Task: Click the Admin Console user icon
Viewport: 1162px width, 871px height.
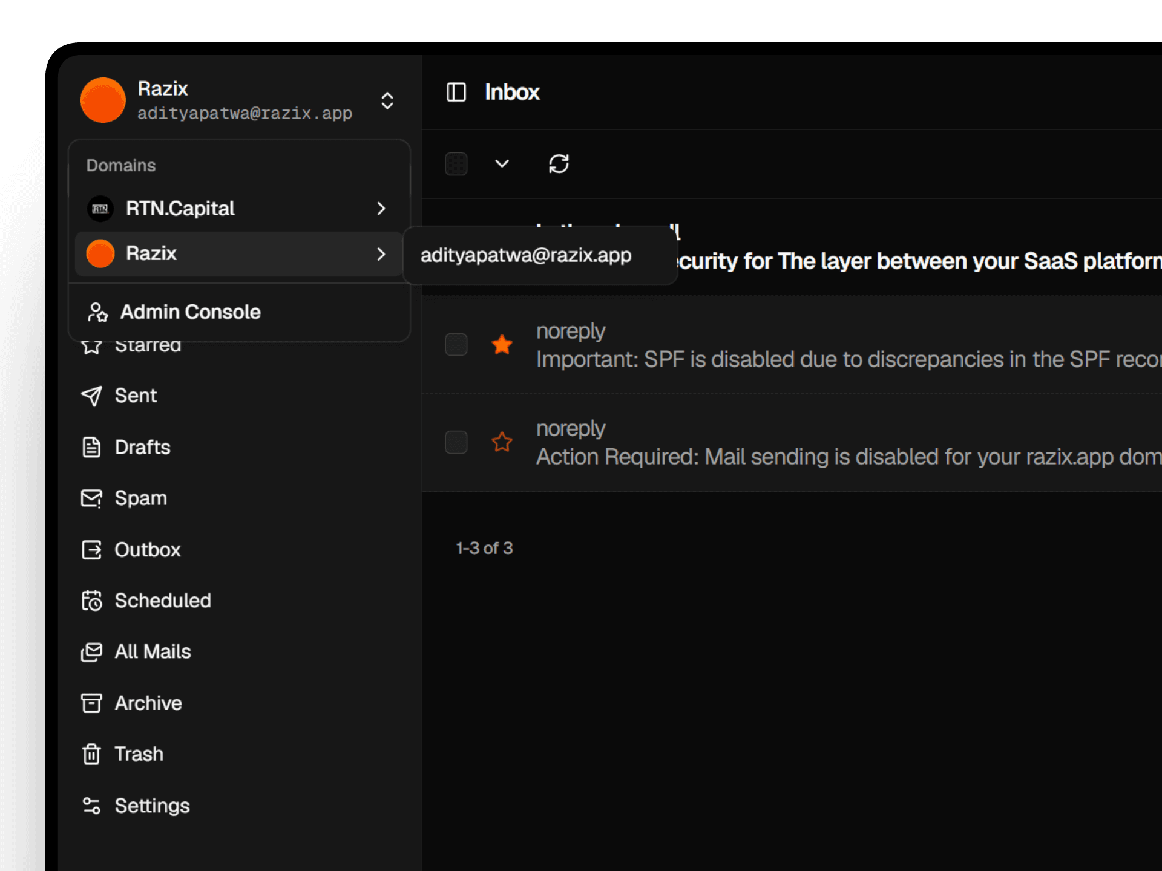Action: click(97, 312)
